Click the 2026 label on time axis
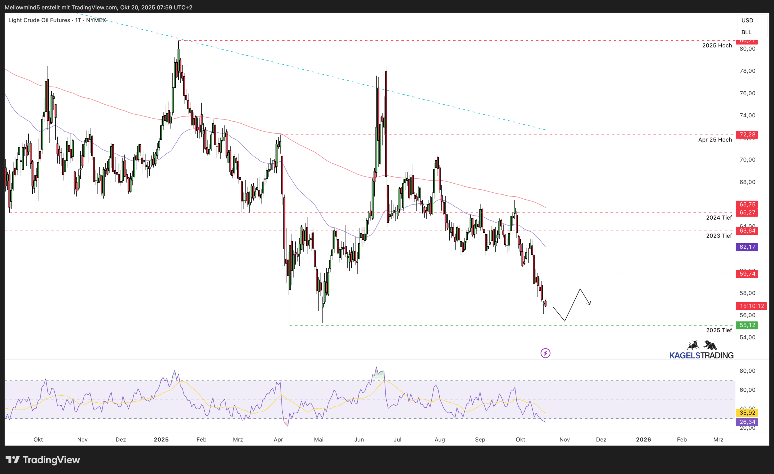 [643, 440]
